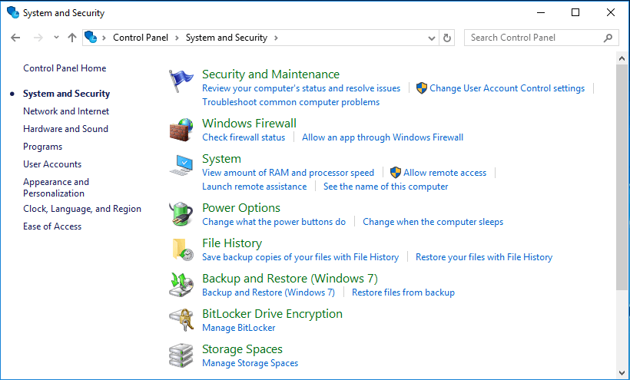Click the Backup and Restore icon
Viewport: 630px width, 380px height.
[181, 285]
